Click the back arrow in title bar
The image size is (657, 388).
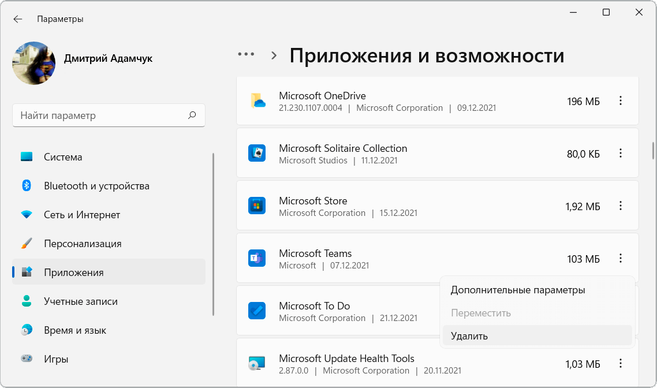(x=18, y=19)
